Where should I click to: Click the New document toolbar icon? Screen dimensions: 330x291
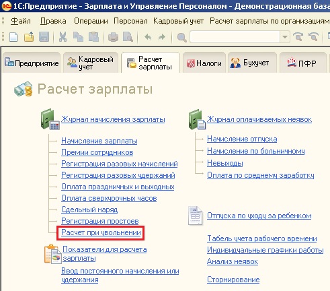coord(13,37)
